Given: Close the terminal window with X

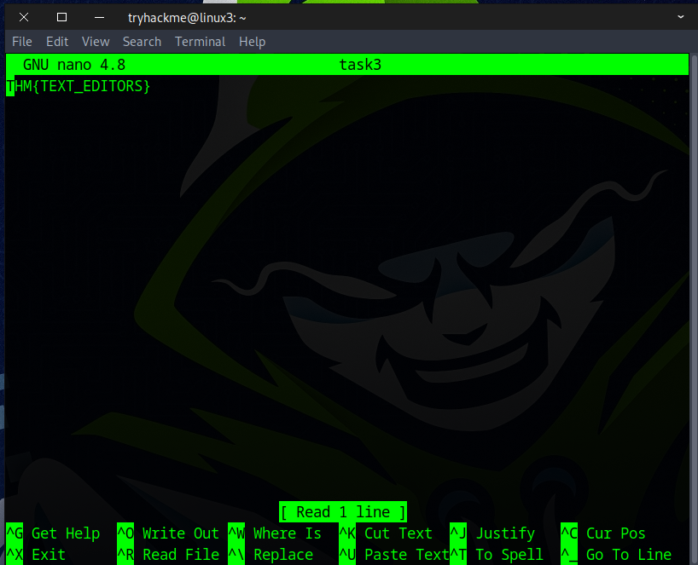Looking at the screenshot, I should (x=24, y=17).
